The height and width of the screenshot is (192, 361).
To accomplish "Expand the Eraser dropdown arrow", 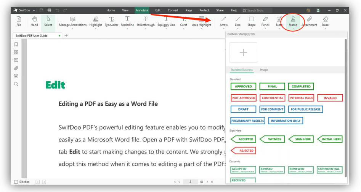I will pyautogui.click(x=325, y=29).
